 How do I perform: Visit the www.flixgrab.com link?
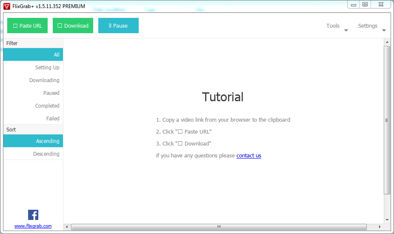click(x=33, y=226)
